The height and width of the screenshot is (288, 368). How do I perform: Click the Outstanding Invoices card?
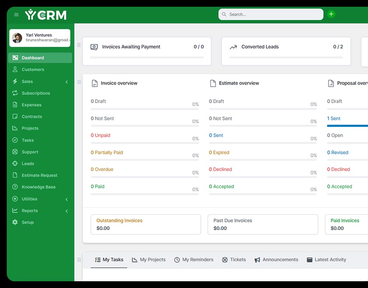(146, 224)
